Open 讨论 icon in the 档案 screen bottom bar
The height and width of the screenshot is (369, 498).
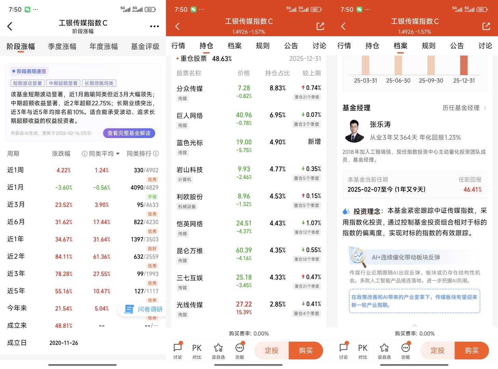coord(344,351)
